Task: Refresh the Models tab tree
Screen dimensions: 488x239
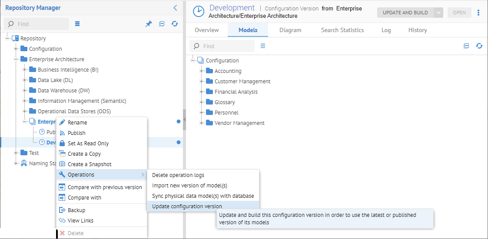Action: click(479, 46)
